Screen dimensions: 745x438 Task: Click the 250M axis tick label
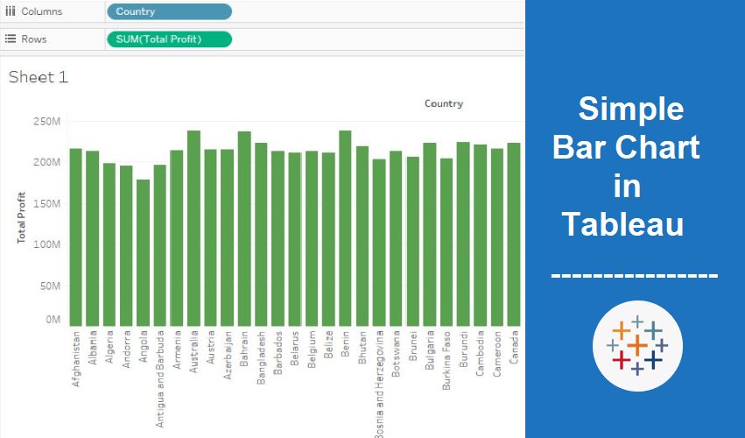coord(46,121)
